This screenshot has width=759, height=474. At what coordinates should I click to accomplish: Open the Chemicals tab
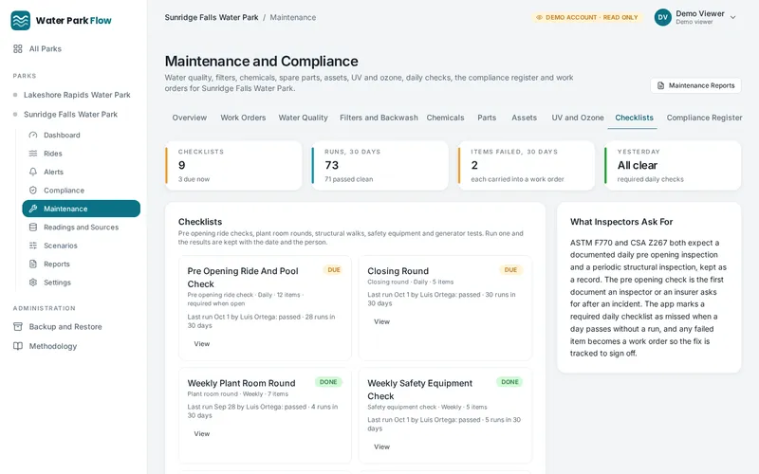pos(445,118)
